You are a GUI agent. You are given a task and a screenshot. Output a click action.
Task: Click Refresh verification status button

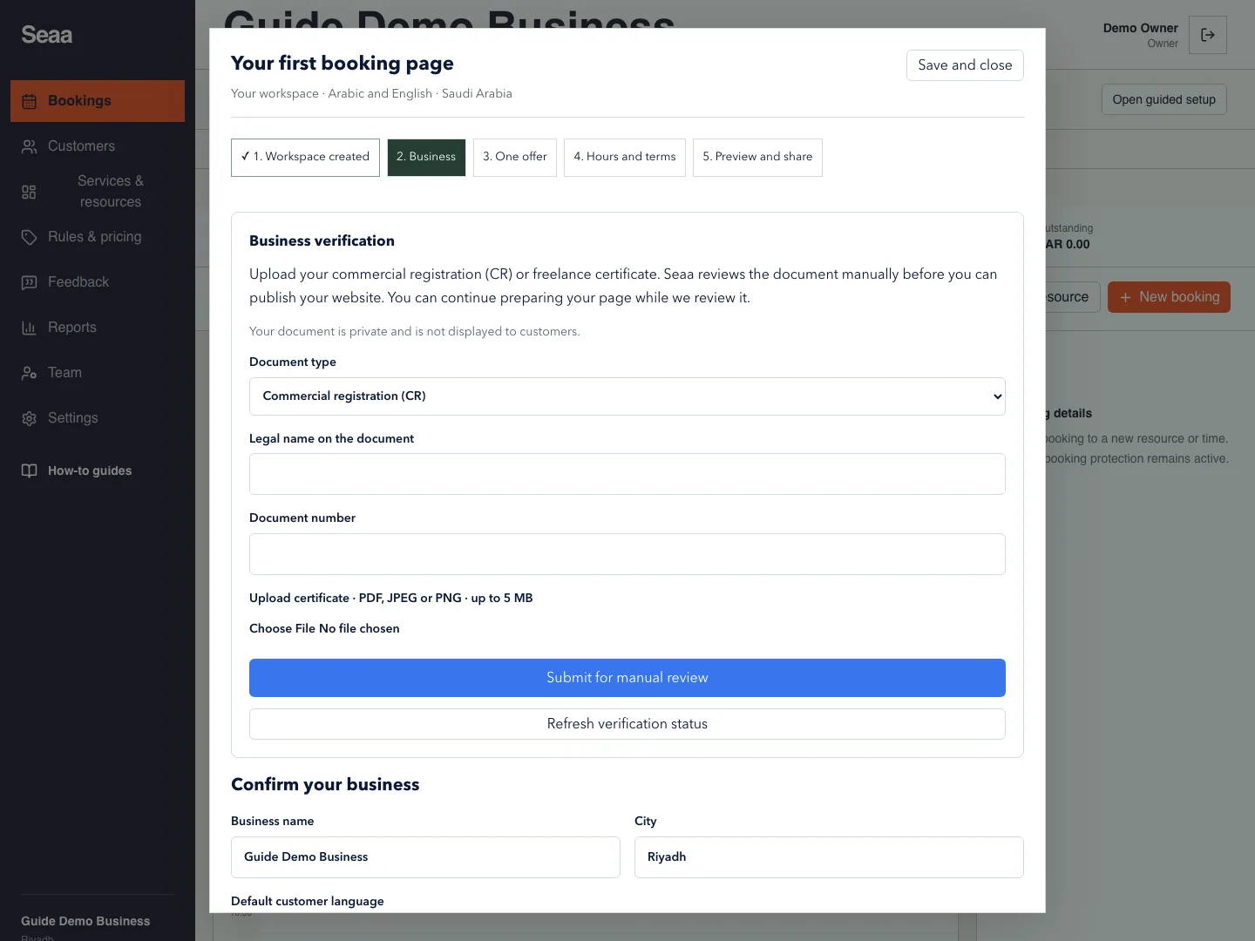627,724
